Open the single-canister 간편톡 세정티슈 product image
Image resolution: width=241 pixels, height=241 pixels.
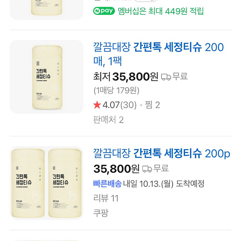tap(47, 77)
